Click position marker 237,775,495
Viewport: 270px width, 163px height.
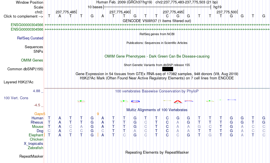tap(173, 12)
